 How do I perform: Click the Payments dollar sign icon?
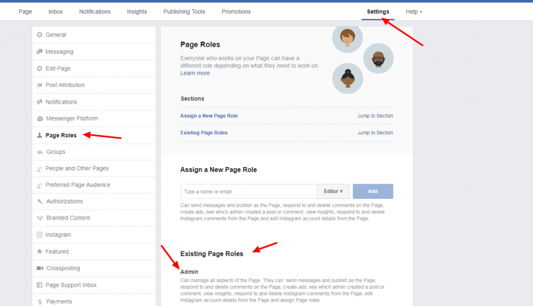[x=40, y=302]
